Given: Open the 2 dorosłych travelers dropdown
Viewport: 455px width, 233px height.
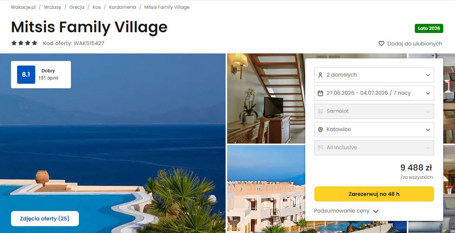Looking at the screenshot, I should coord(374,75).
